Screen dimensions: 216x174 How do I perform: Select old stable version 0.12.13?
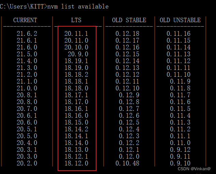pyautogui.click(x=127, y=68)
